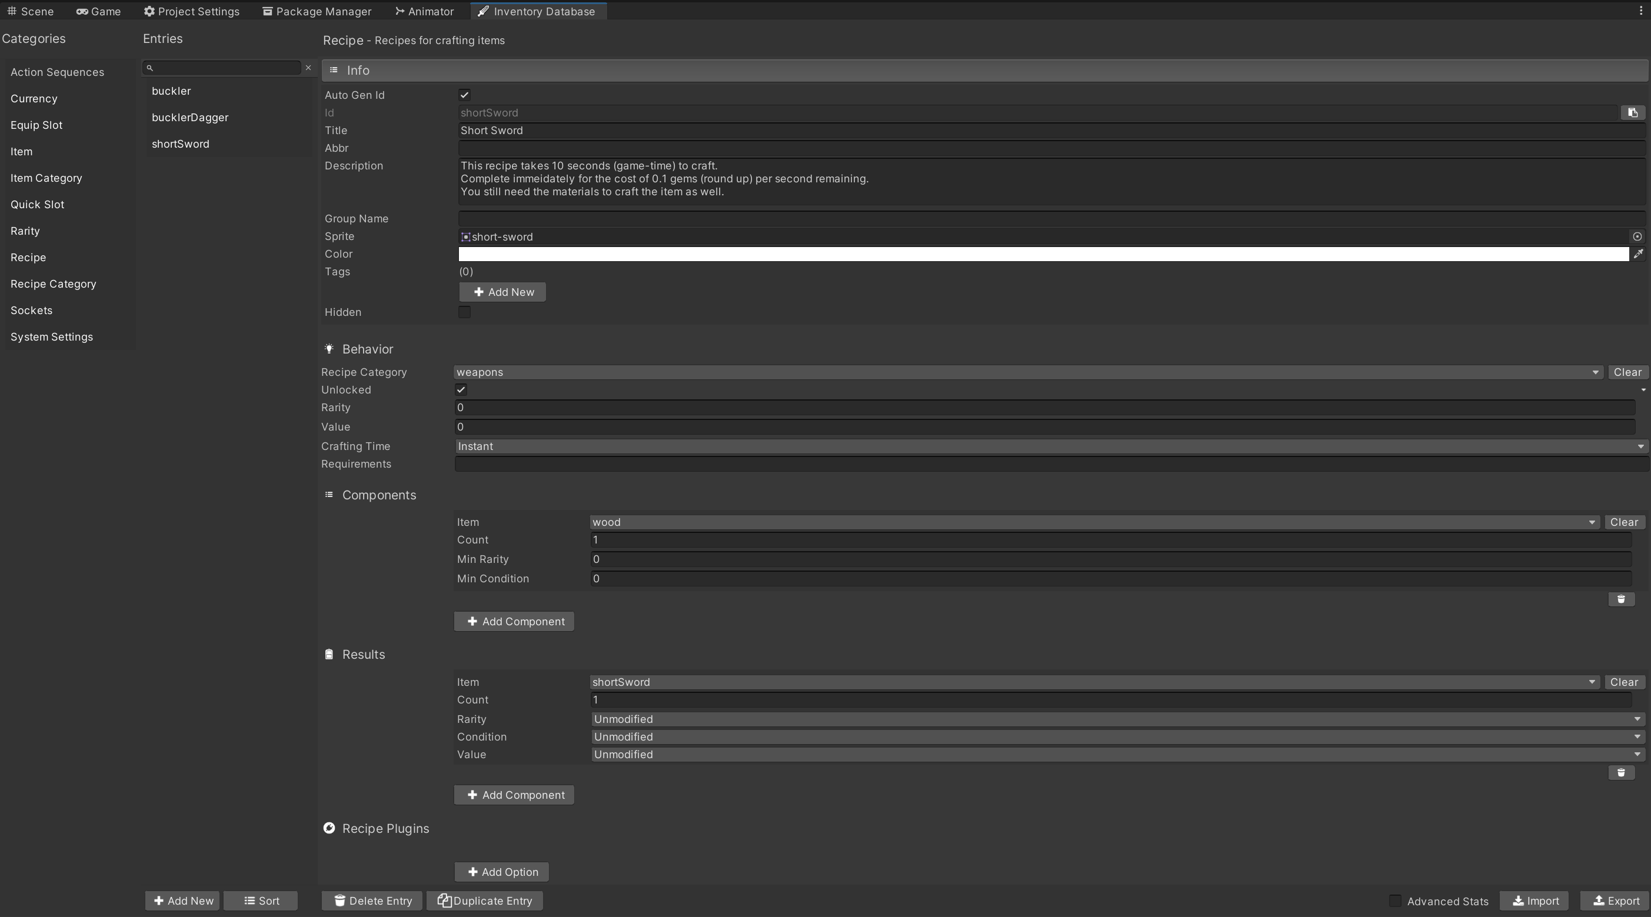
Task: Copy the Id with clipboard icon
Action: pos(1632,113)
